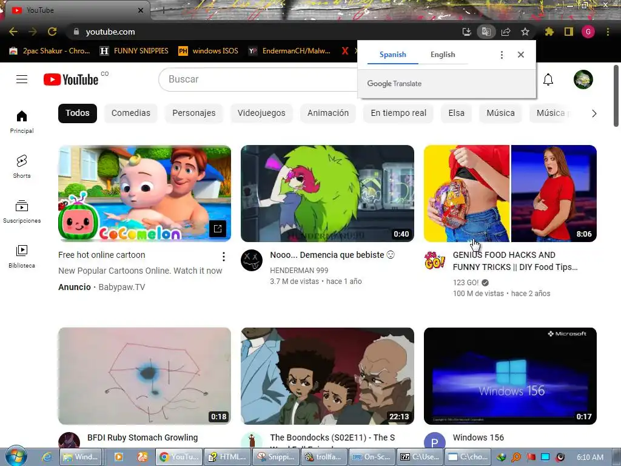Click the 123 GO! channel name

(466, 283)
